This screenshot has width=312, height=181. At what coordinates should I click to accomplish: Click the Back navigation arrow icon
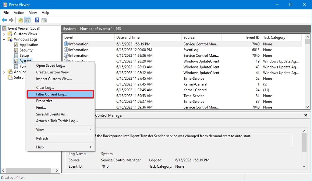[4, 20]
